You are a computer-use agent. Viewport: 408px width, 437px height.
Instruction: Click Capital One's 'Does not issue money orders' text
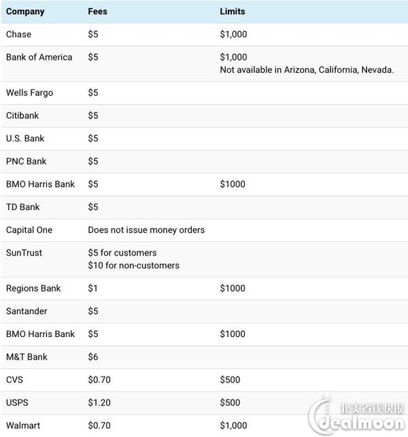[146, 230]
